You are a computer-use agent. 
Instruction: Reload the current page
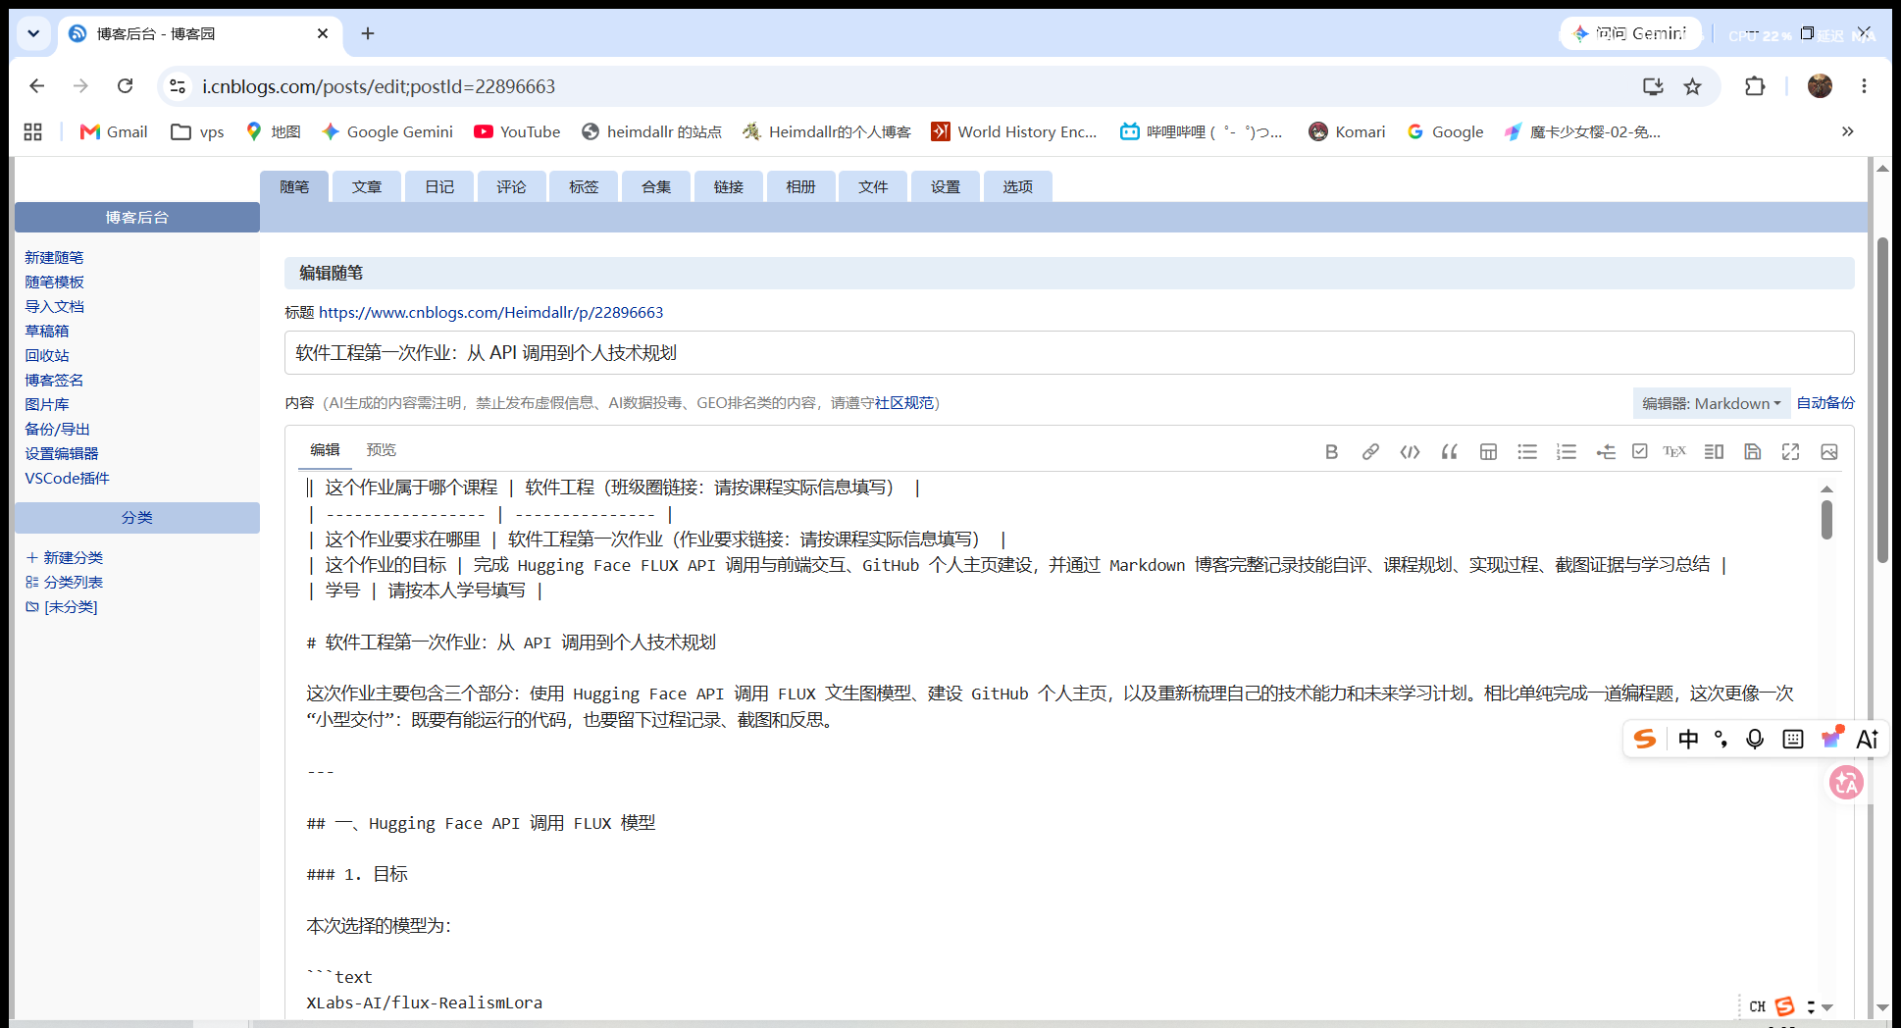point(125,86)
